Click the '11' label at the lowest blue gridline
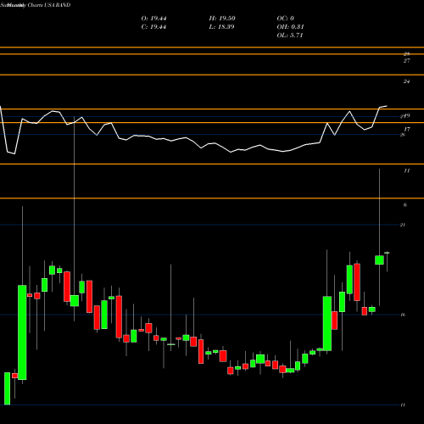Image resolution: width=424 pixels, height=424 pixels. (x=403, y=405)
